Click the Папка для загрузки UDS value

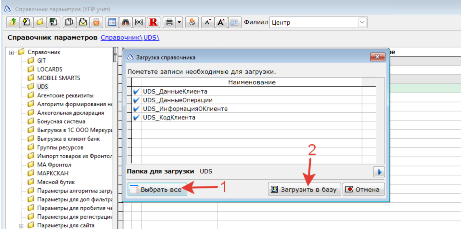pos(206,171)
